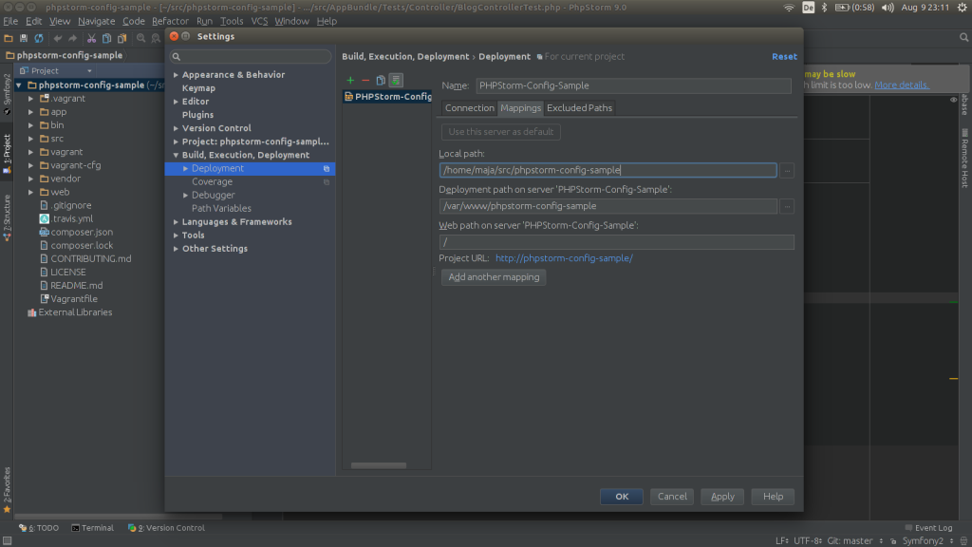Expand the vendor folder in project tree
This screenshot has width=972, height=547.
(x=31, y=179)
